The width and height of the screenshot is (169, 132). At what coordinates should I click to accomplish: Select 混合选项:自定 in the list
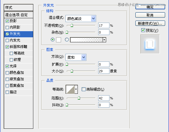[19, 15]
